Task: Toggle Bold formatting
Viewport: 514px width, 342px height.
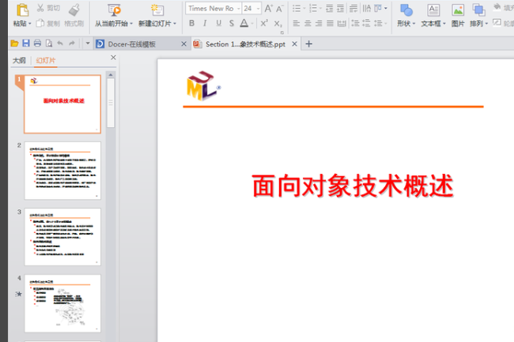Action: (192, 23)
